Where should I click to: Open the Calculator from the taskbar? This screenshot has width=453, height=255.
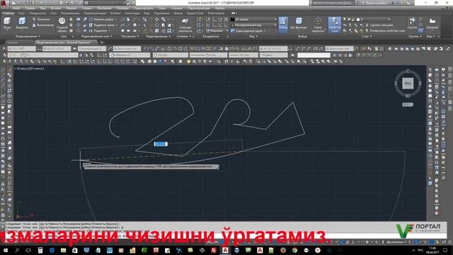(40, 250)
